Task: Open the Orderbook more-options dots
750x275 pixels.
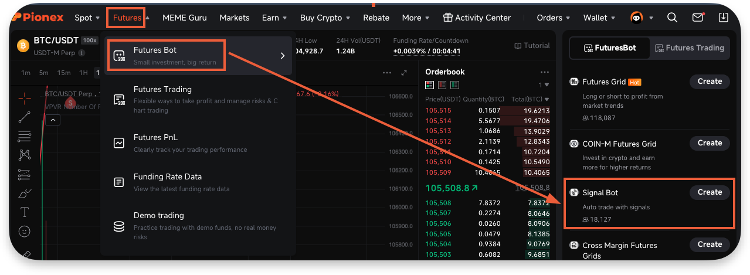Action: (x=545, y=72)
